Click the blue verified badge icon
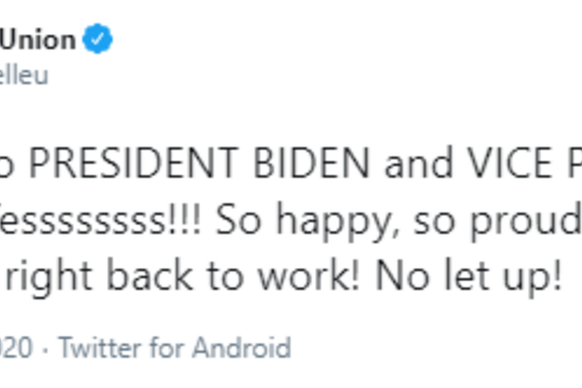582x388 pixels. tap(99, 40)
